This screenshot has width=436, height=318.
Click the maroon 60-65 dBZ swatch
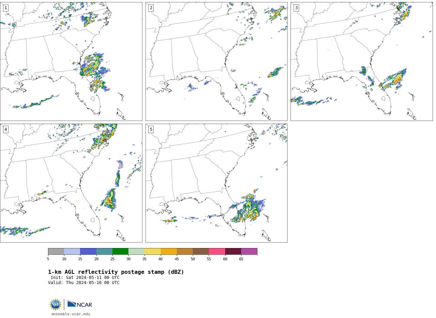233,251
